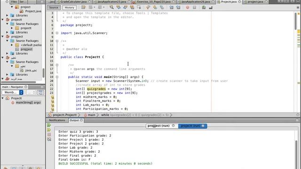Image resolution: width=301 pixels, height=169 pixels.
Task: Click the Navigator filter toggle icon
Action: coord(40,92)
